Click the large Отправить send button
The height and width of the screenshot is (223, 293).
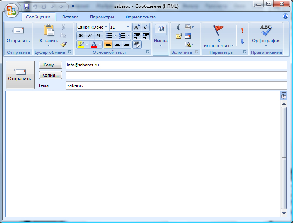pos(20,75)
